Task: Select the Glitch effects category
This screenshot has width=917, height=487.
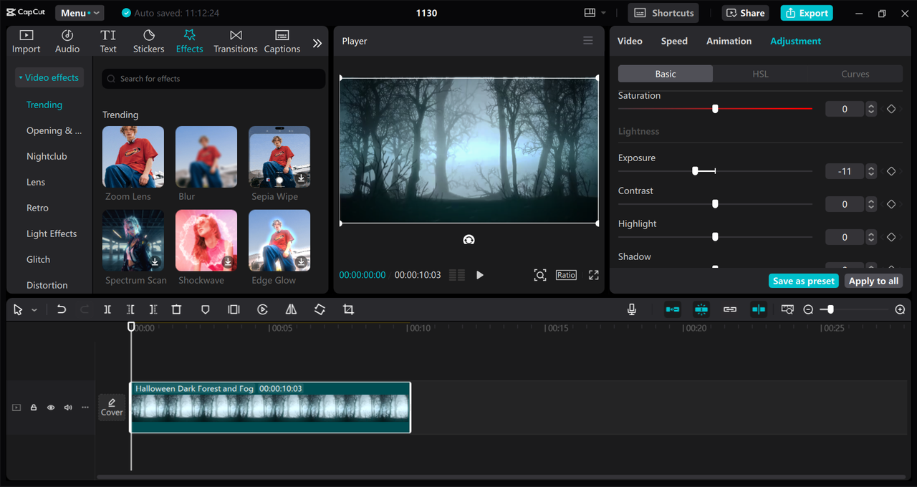Action: coord(38,259)
